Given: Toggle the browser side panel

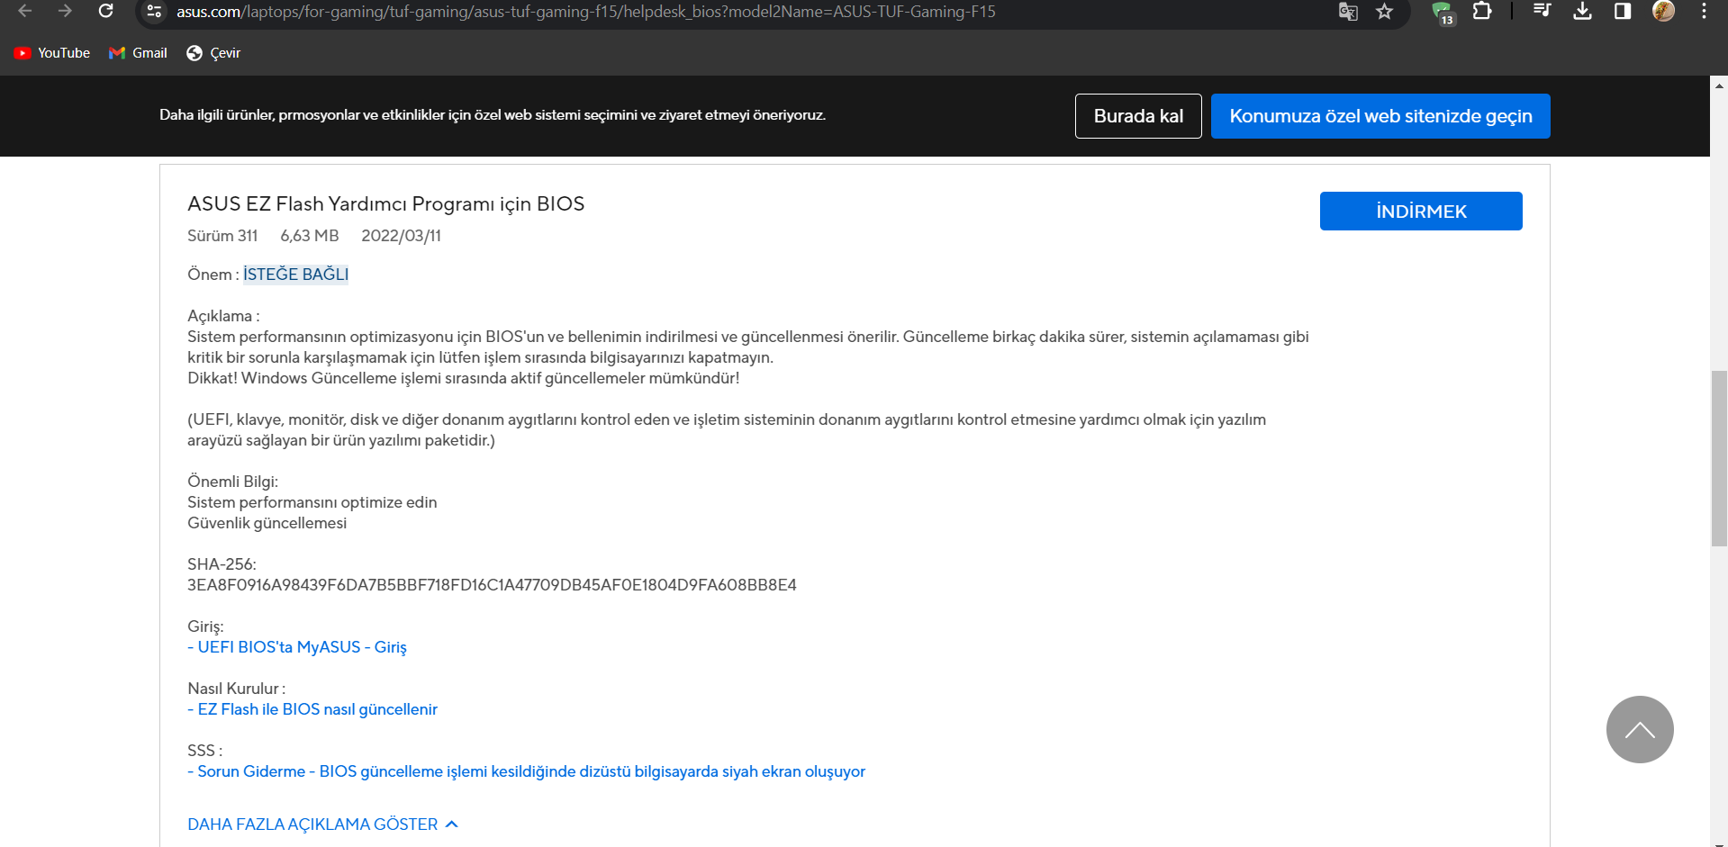Looking at the screenshot, I should tap(1623, 11).
